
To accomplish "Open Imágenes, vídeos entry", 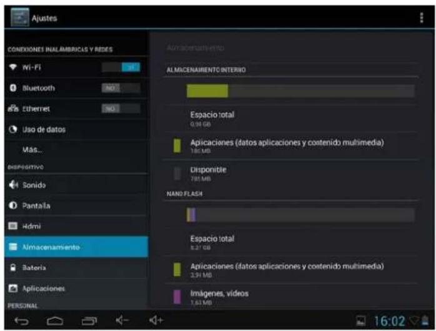I will point(291,297).
